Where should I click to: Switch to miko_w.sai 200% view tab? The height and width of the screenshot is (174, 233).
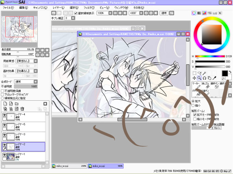69,166
